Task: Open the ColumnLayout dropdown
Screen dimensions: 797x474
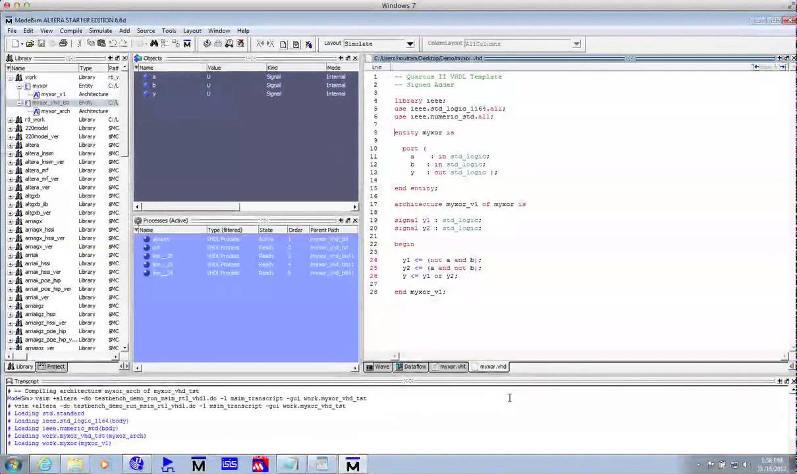Action: 576,44
